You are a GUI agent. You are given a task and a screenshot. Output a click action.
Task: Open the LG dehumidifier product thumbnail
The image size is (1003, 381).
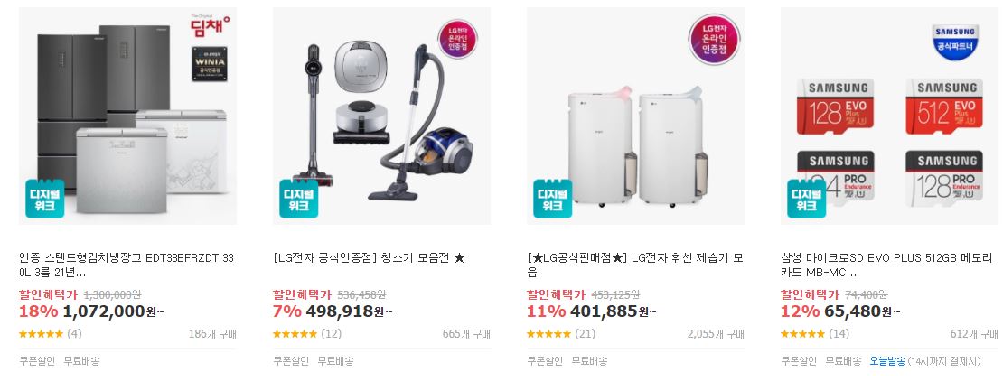point(636,116)
